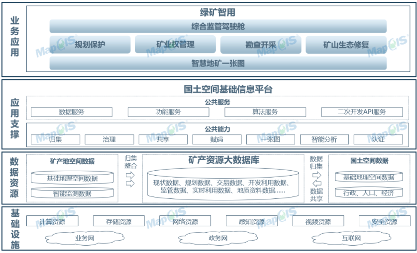The height and width of the screenshot is (253, 417).
Task: Select the 数据共享 label
Action: (316, 195)
